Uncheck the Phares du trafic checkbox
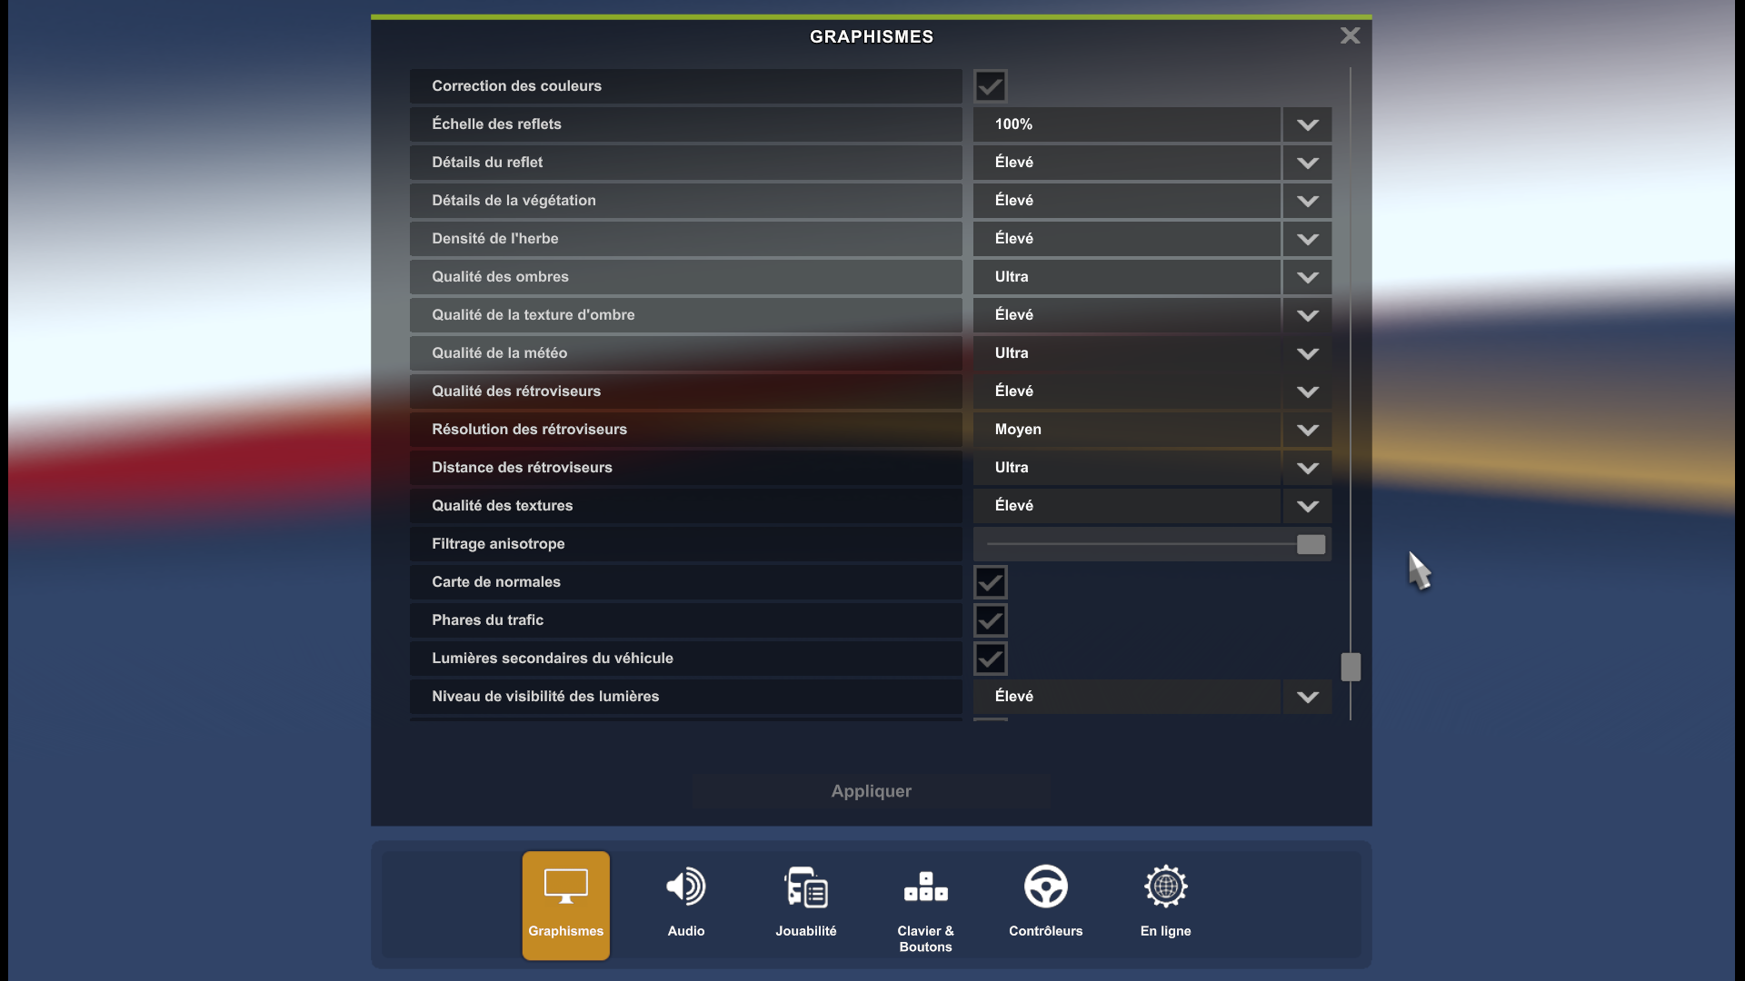 coord(990,620)
